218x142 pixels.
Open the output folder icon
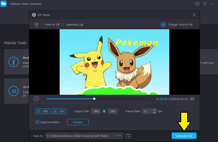coord(128,136)
